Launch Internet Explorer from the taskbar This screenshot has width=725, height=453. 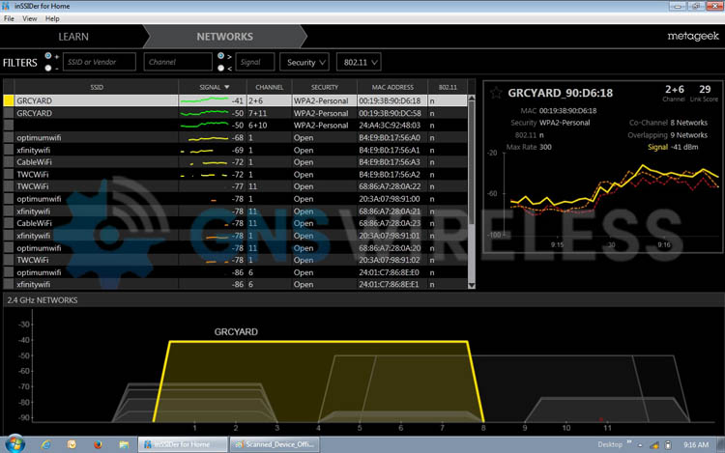(45, 444)
